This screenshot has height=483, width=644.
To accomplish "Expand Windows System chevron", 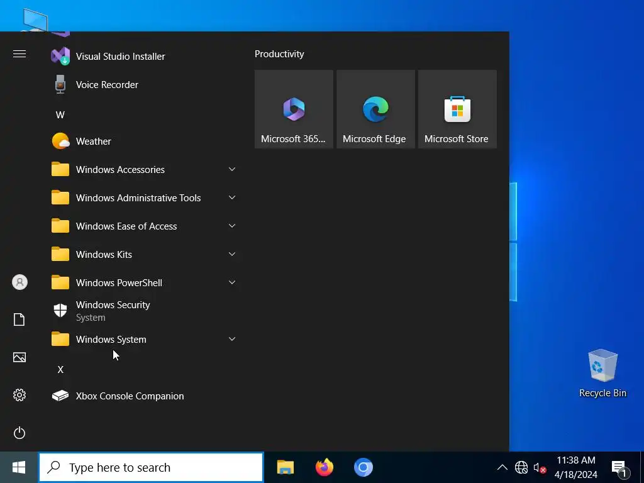I will 232,339.
